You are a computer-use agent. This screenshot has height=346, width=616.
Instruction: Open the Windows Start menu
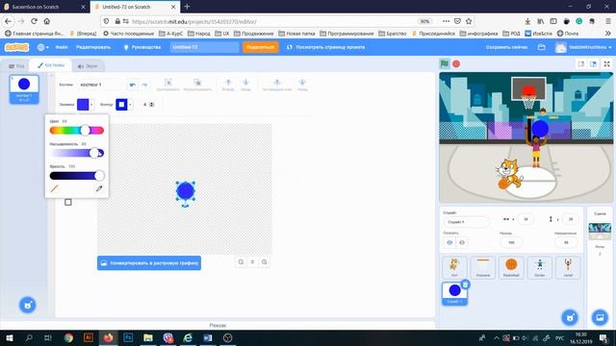(x=9, y=337)
